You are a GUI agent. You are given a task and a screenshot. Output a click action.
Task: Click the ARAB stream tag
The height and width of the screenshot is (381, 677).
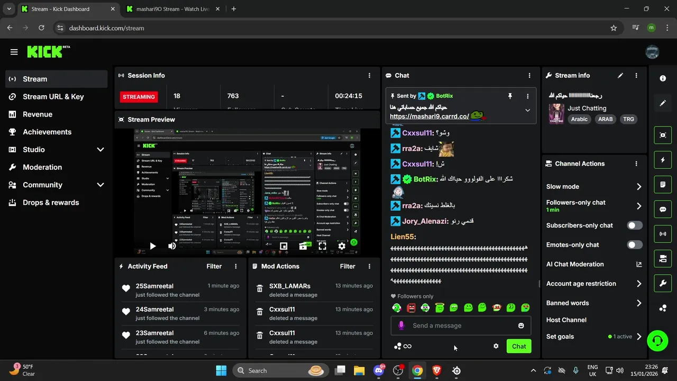pos(605,119)
